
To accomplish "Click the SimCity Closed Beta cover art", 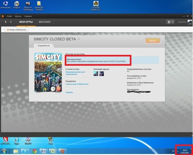I will (48, 72).
